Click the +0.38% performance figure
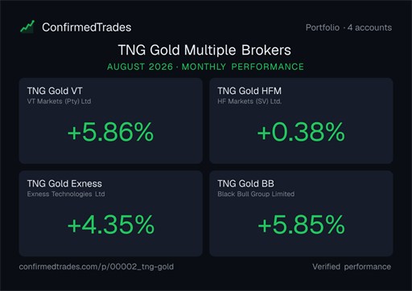This screenshot has height=291, width=412. pos(301,132)
